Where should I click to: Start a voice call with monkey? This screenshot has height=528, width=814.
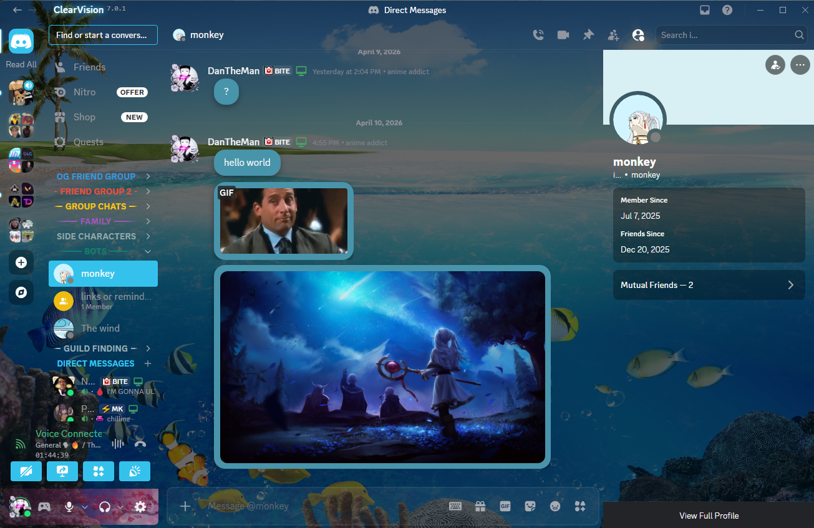tap(538, 35)
